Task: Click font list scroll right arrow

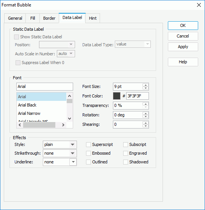Action: [x=63, y=125]
